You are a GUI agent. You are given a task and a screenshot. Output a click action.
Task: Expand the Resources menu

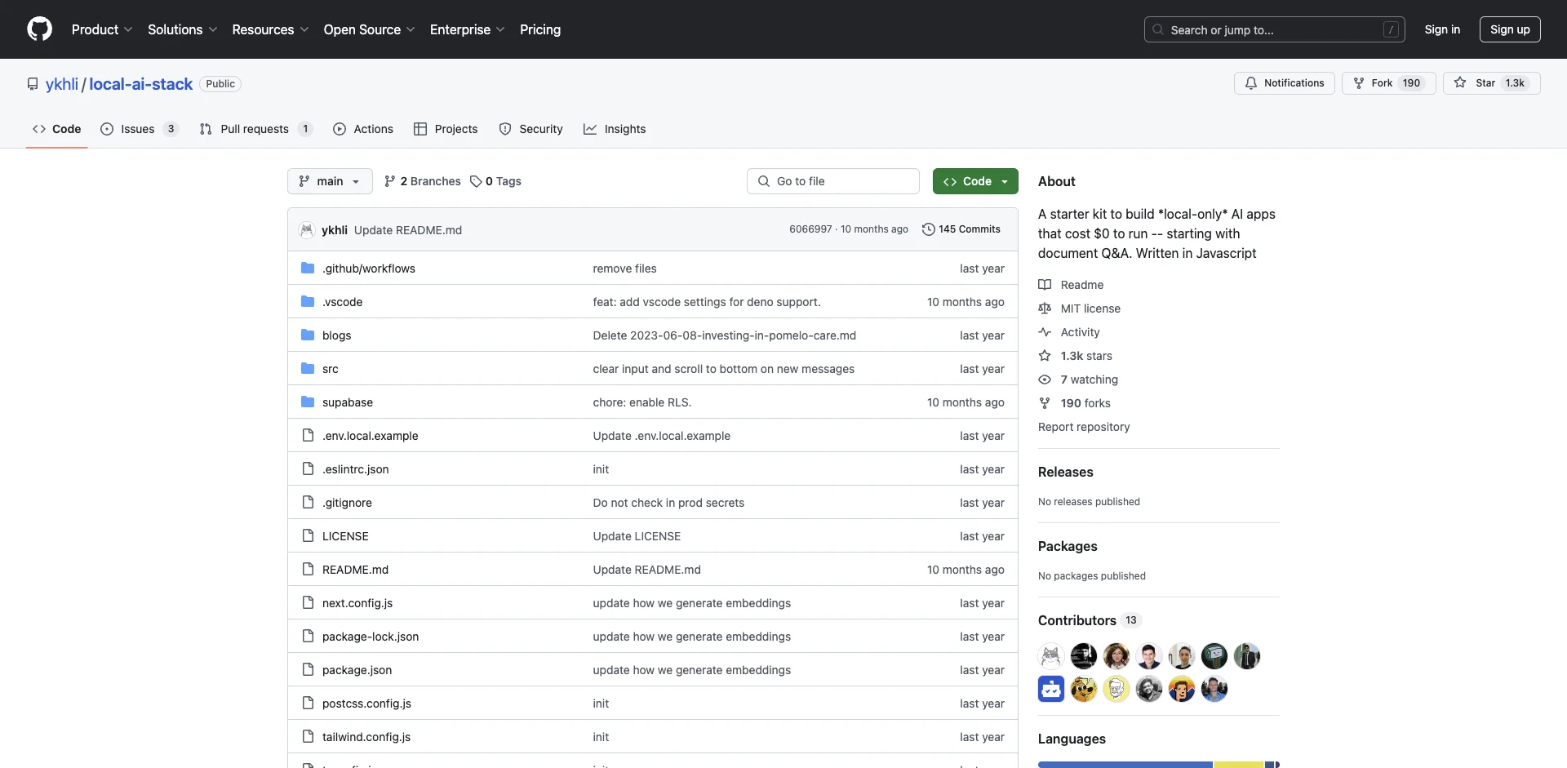pos(270,29)
